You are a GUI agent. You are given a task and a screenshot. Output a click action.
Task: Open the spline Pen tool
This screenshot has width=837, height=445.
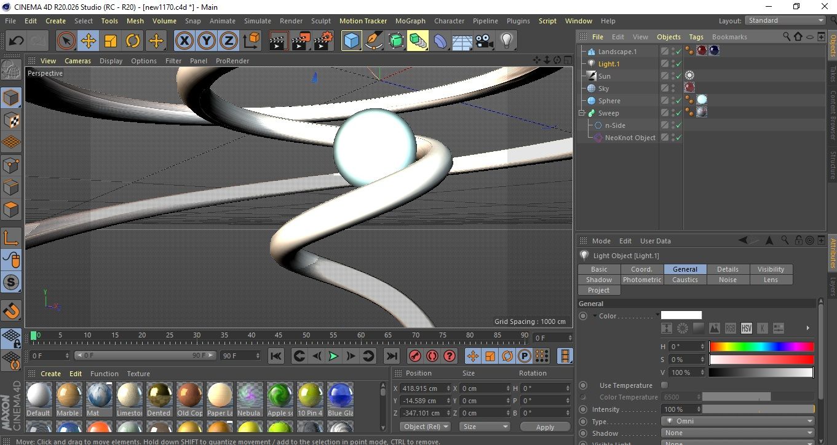click(x=373, y=41)
